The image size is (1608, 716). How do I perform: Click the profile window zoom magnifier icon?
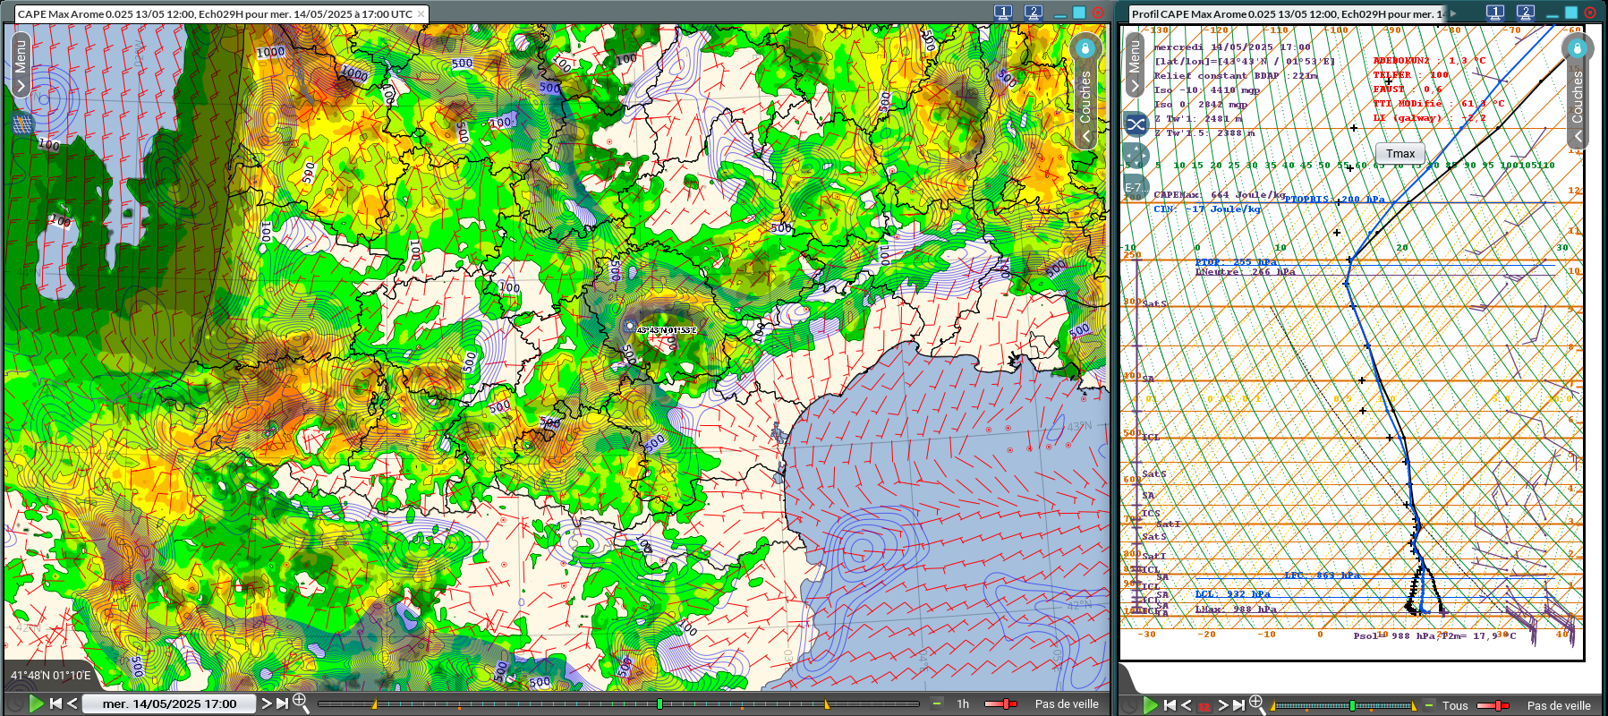[x=1257, y=704]
